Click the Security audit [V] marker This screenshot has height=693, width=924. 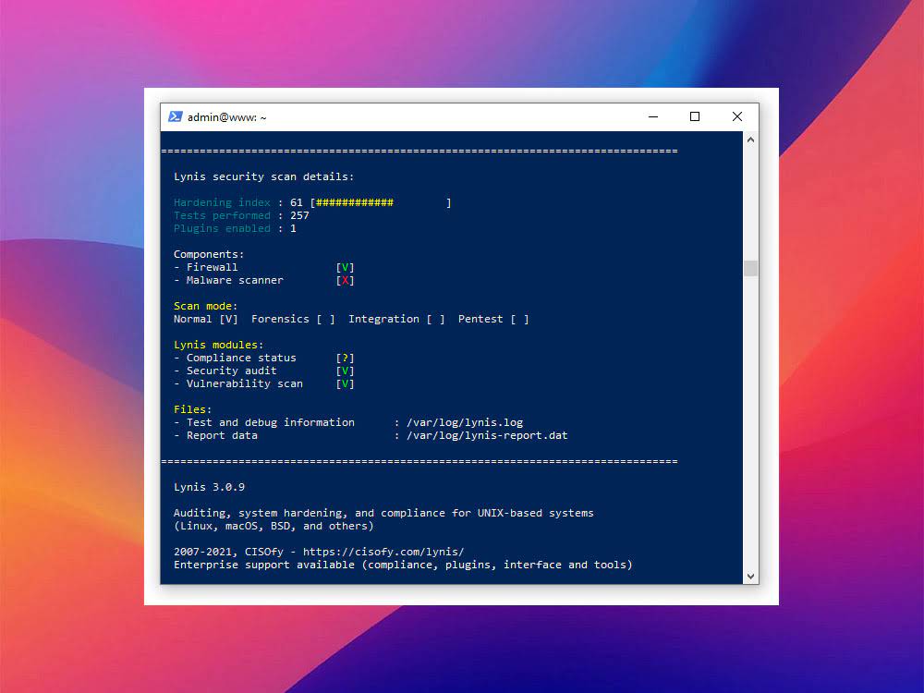(346, 371)
